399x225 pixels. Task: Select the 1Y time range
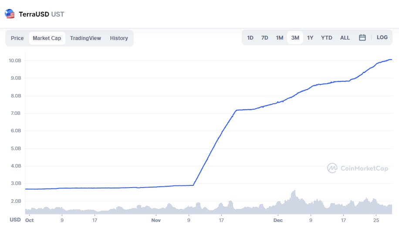tap(310, 37)
